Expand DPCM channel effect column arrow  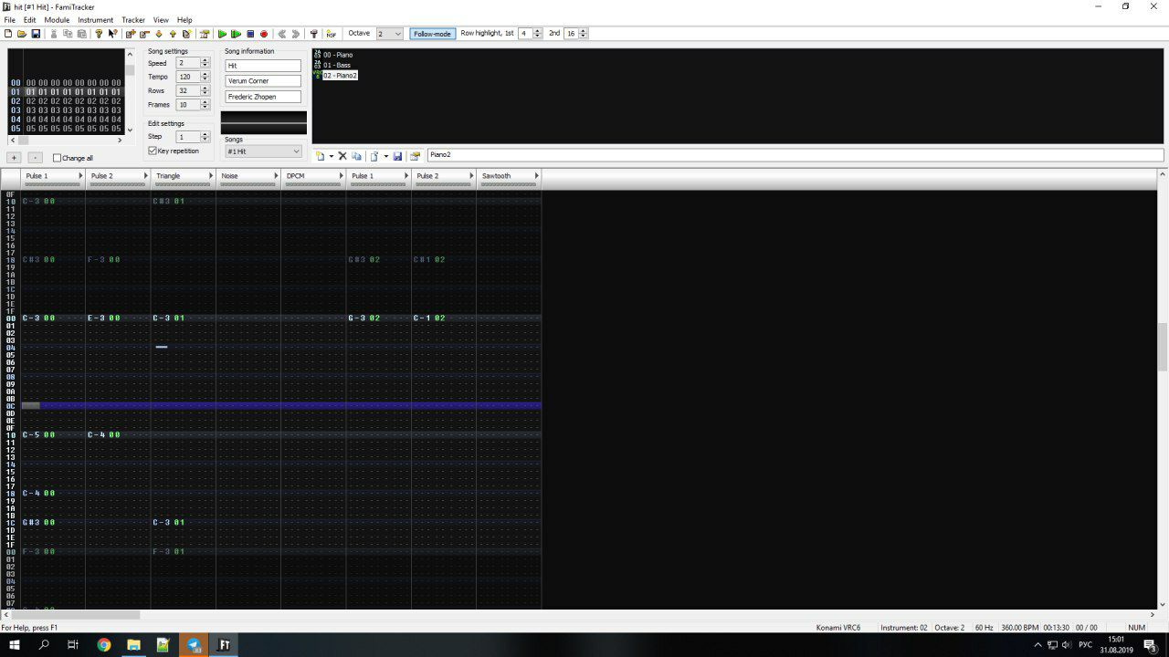pyautogui.click(x=342, y=175)
